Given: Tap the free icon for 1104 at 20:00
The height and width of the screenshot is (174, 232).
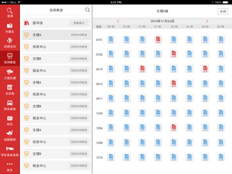Looking at the screenshot, I should click(x=221, y=113).
